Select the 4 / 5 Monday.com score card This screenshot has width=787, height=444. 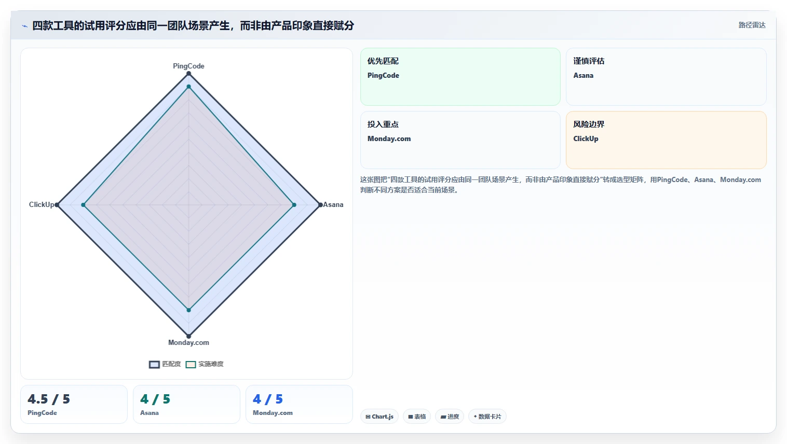(x=299, y=404)
